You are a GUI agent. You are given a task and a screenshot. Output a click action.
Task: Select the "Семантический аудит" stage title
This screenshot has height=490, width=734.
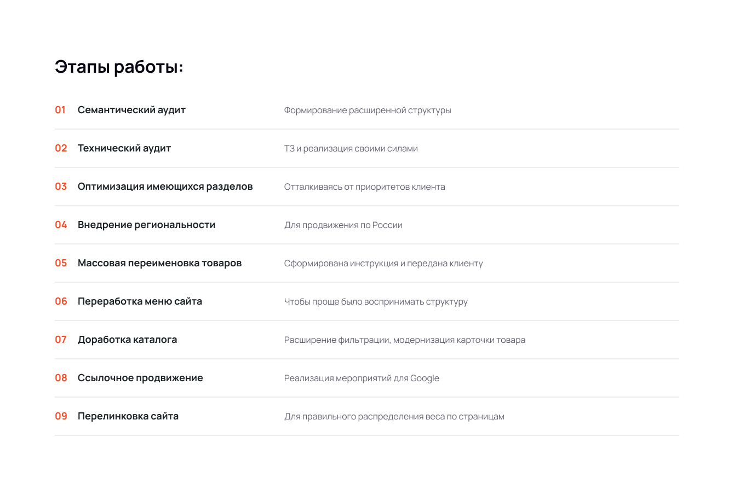131,110
